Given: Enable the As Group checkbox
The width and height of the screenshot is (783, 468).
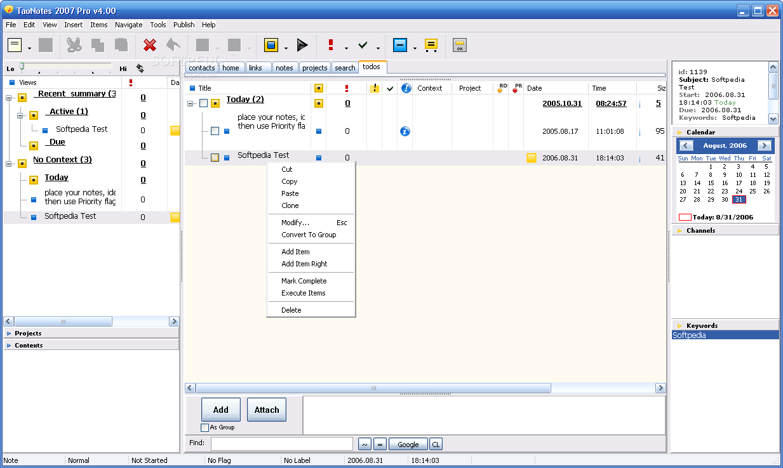Looking at the screenshot, I should [205, 427].
